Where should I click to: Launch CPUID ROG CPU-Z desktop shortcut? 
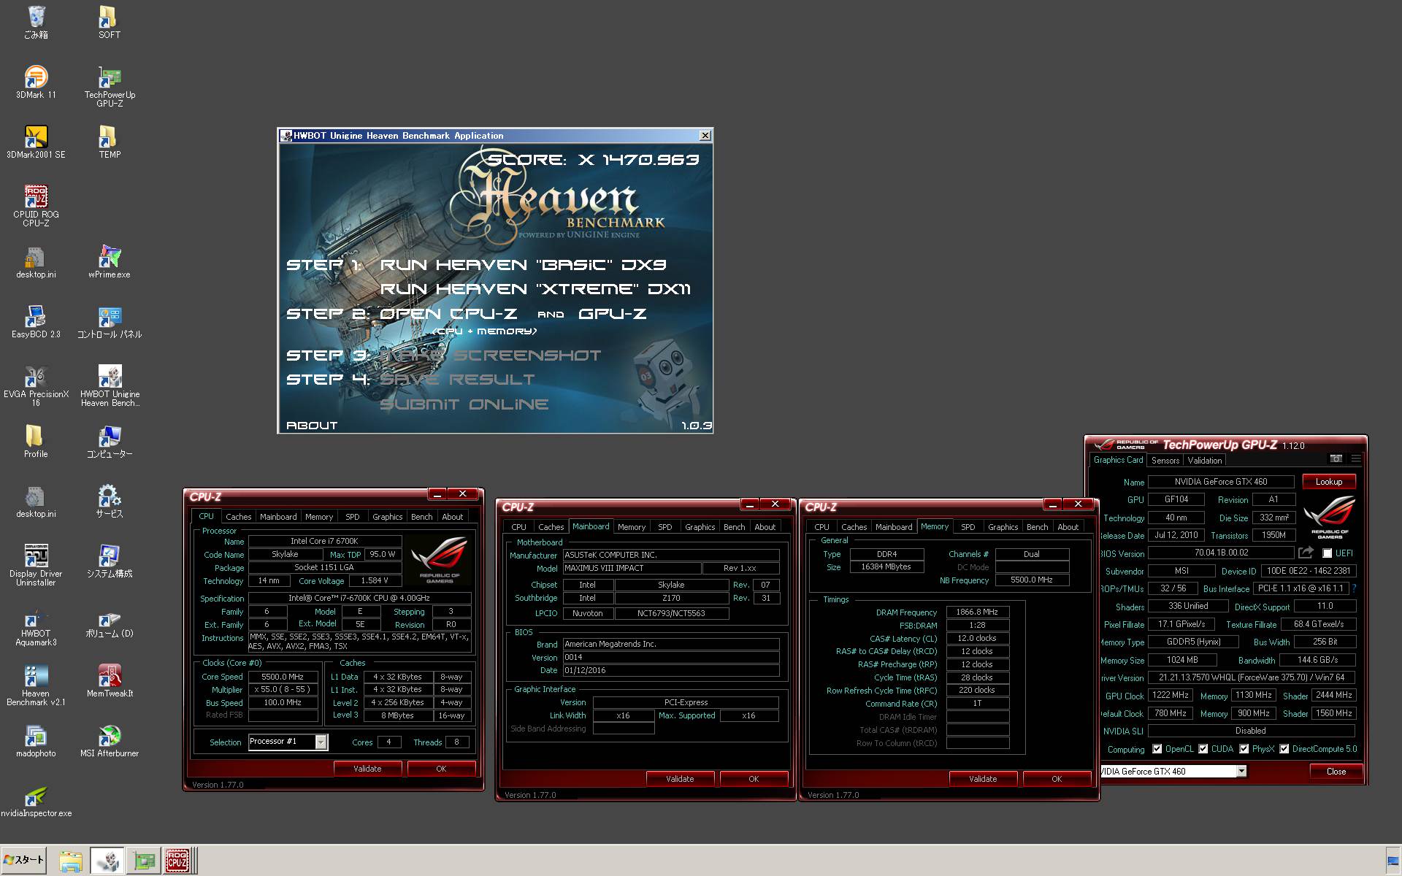pyautogui.click(x=36, y=207)
